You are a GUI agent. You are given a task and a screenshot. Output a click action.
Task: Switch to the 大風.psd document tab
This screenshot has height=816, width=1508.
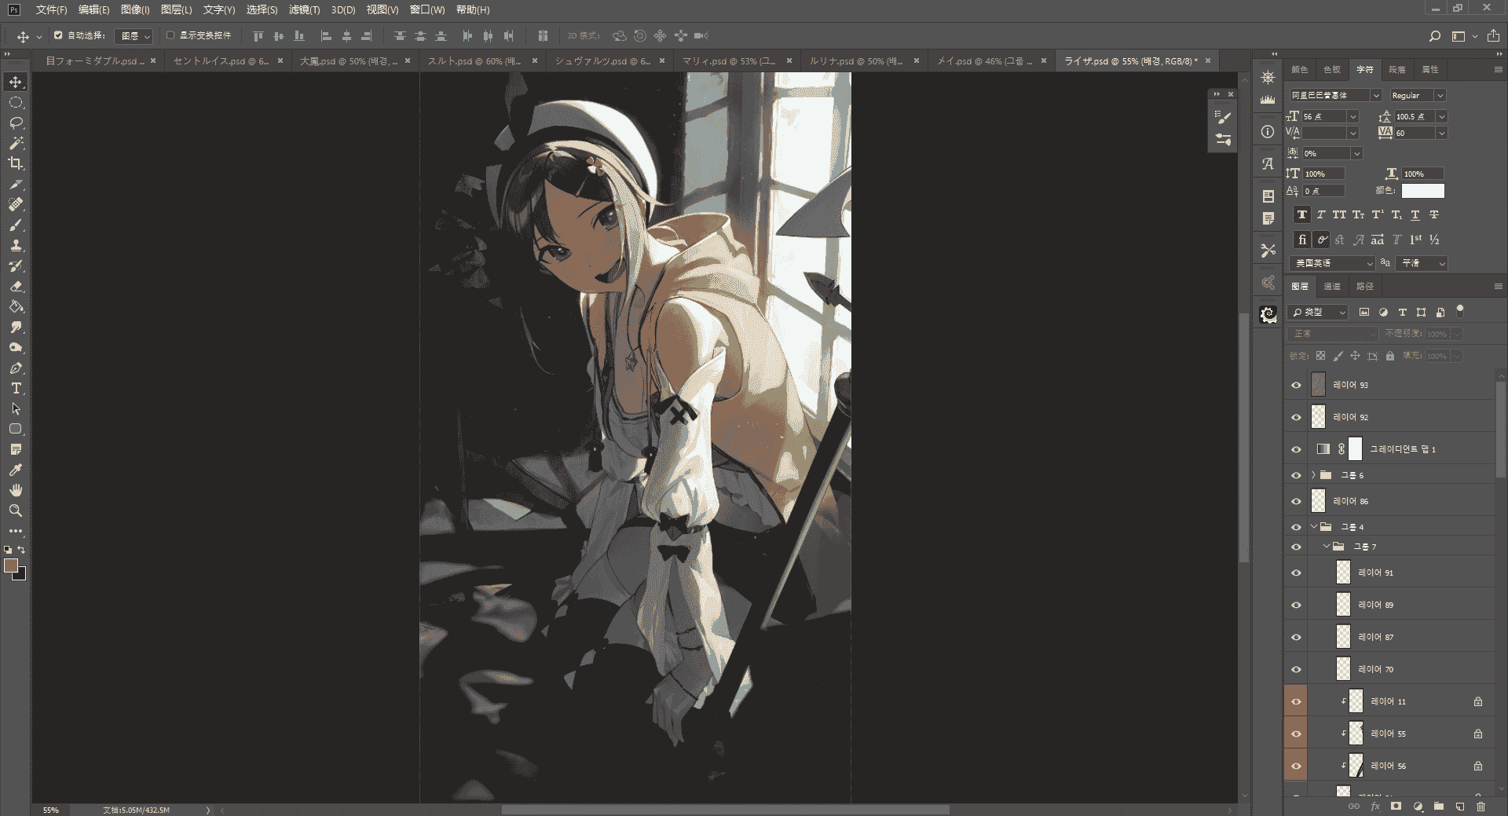349,61
